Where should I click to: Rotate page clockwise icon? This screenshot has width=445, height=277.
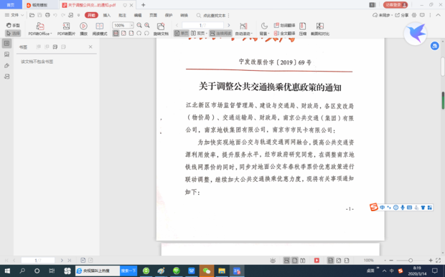[146, 34]
